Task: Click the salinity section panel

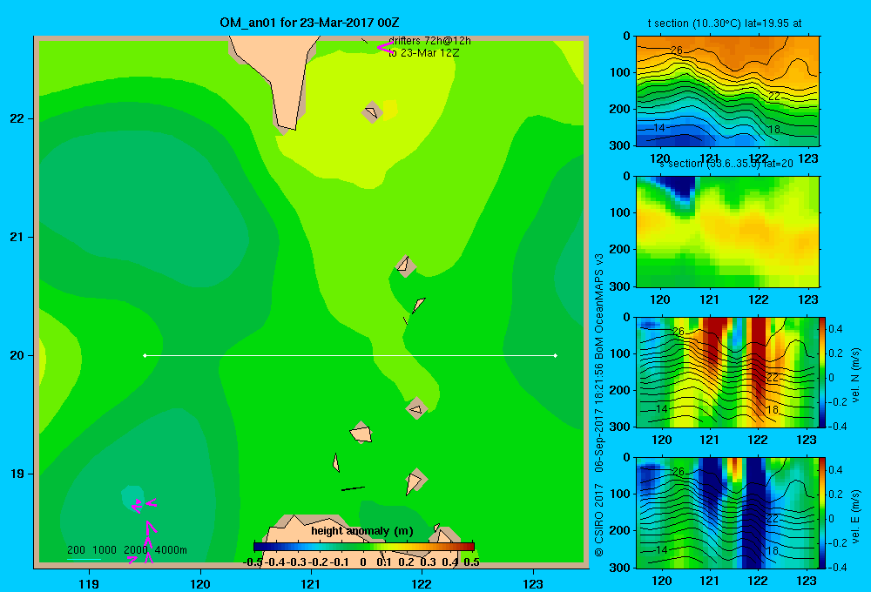Action: pyautogui.click(x=727, y=231)
